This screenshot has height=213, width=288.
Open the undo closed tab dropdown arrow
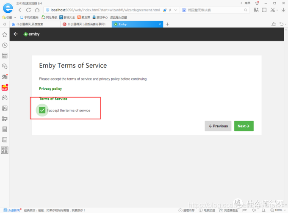pyautogui.click(x=286, y=24)
